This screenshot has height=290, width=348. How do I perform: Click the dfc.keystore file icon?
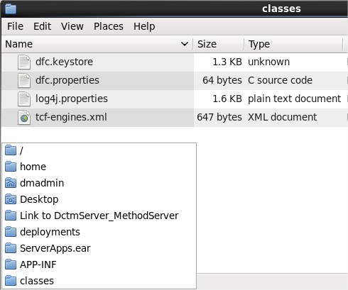(24, 62)
